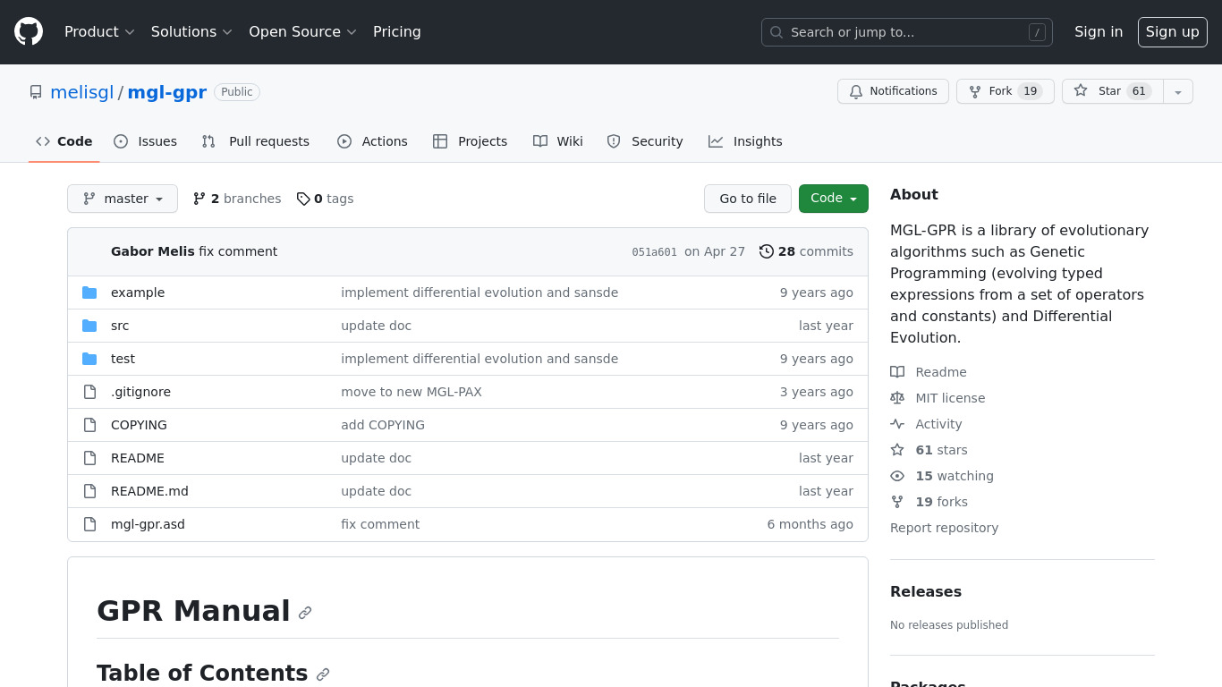Switch to the Code tab
1222x687 pixels.
point(64,141)
